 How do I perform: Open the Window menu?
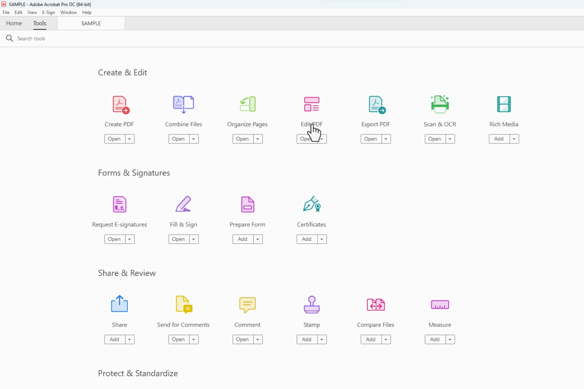coord(69,12)
